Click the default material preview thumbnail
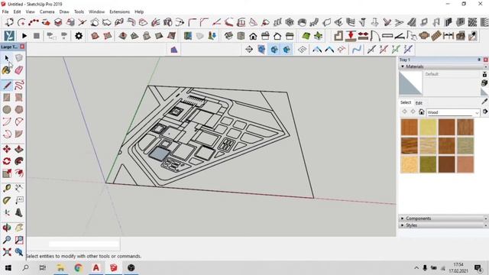This screenshot has height=275, width=489. [410, 83]
